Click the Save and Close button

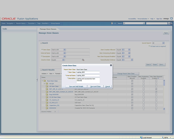coord(95,86)
